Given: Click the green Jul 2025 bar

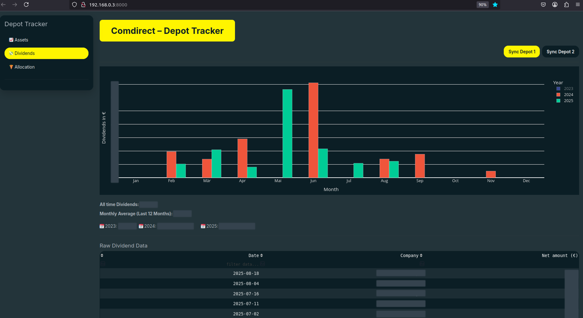Looking at the screenshot, I should click(358, 170).
